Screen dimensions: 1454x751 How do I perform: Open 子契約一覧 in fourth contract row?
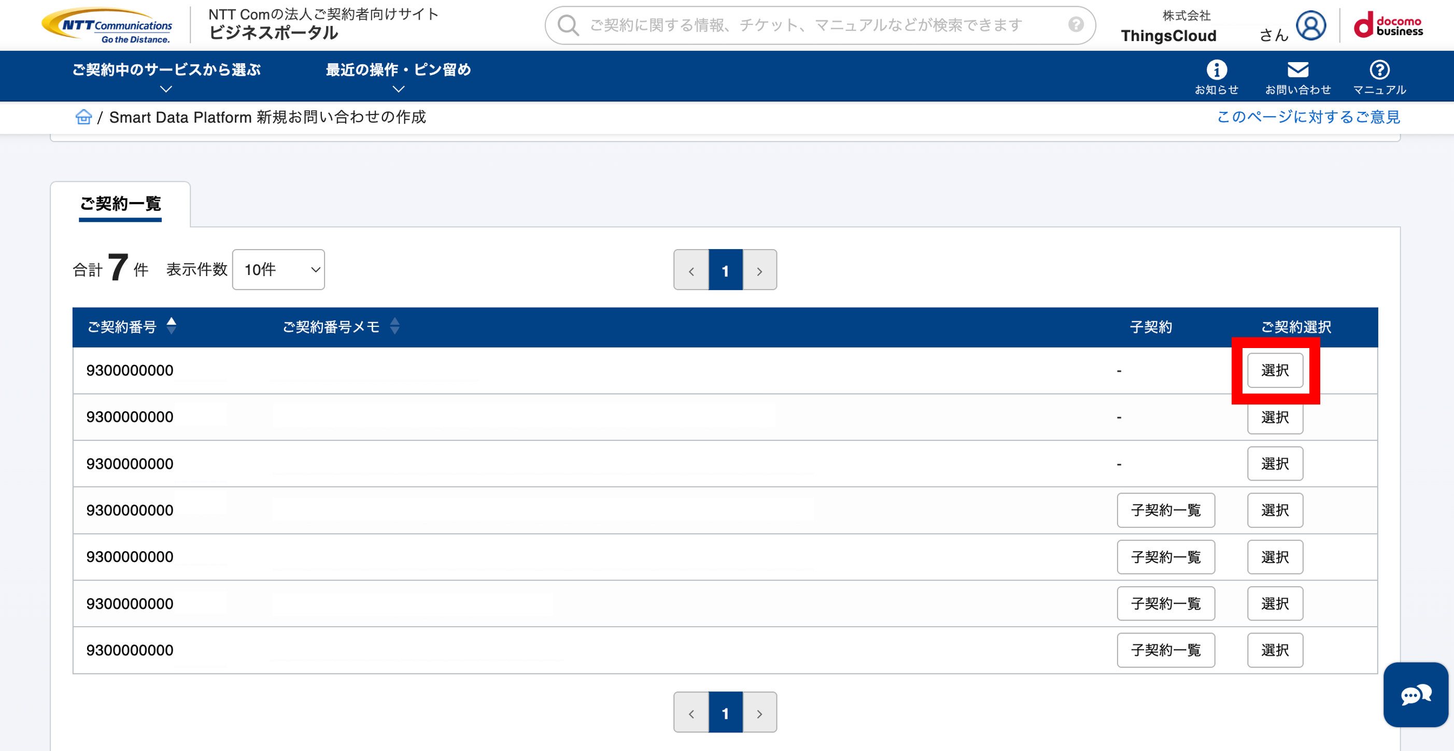(1166, 510)
